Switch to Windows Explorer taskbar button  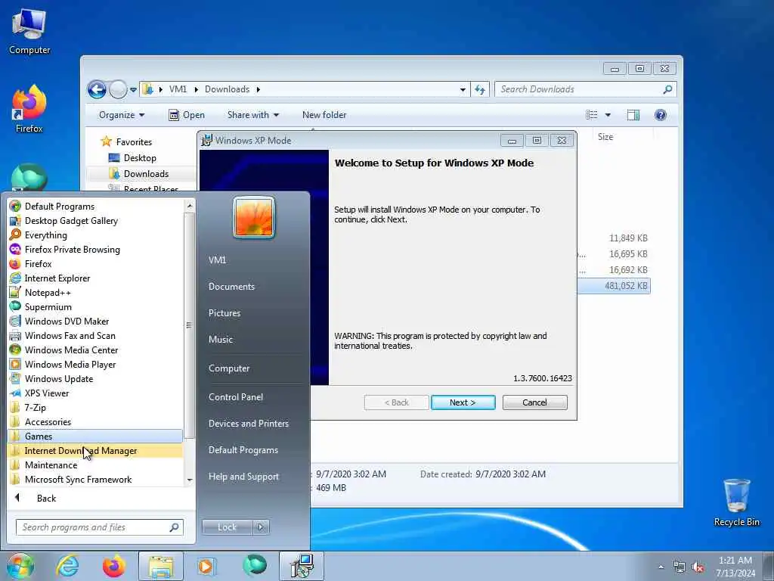161,566
